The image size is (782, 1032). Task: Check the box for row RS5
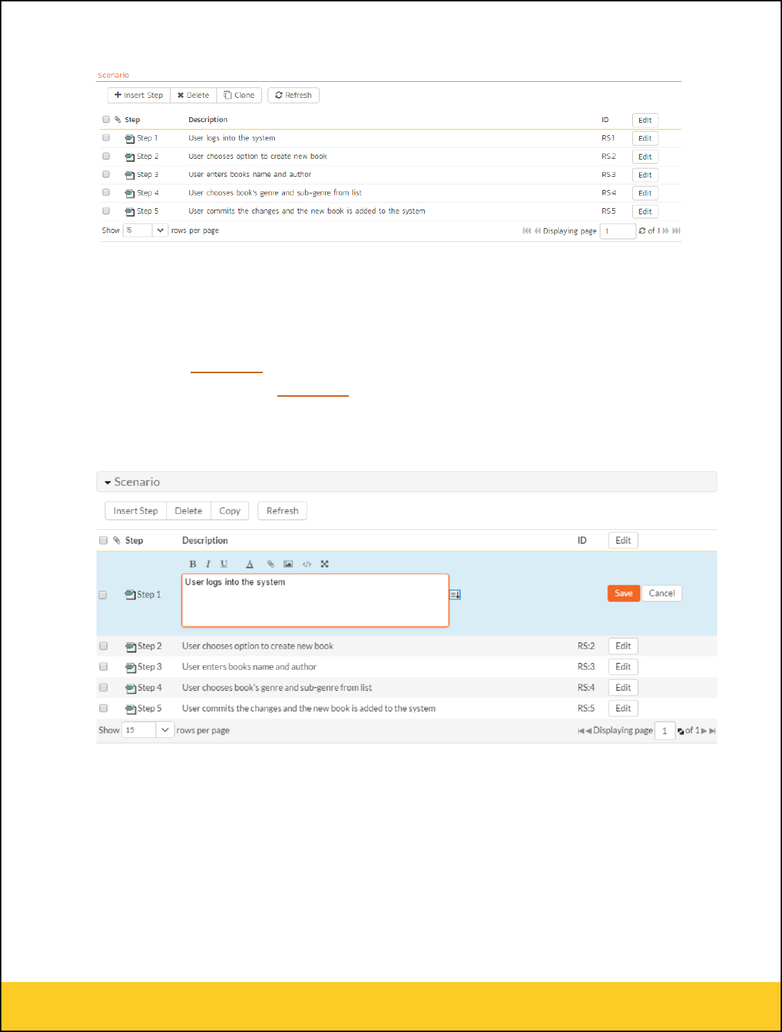[x=106, y=210]
